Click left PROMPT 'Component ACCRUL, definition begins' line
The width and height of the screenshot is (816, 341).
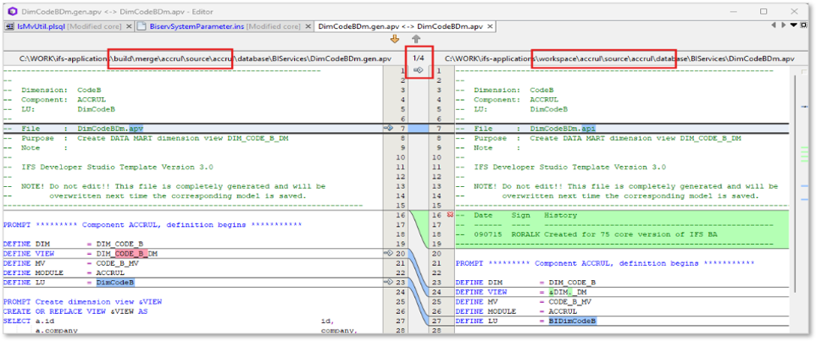point(153,224)
